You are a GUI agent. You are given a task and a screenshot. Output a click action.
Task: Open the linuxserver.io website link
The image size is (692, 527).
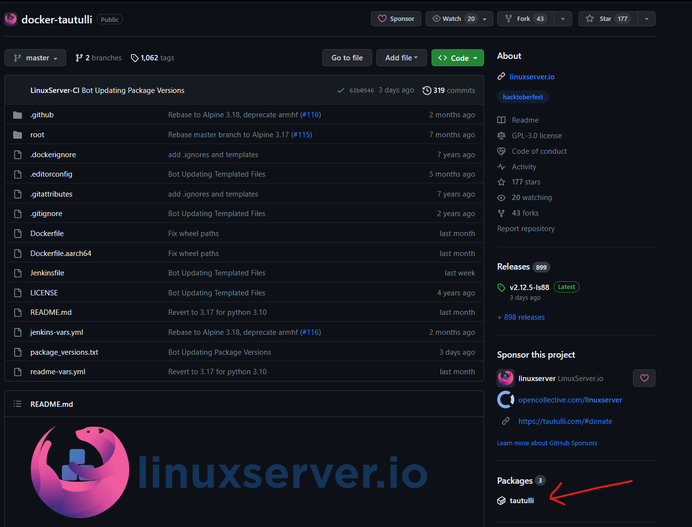[532, 77]
